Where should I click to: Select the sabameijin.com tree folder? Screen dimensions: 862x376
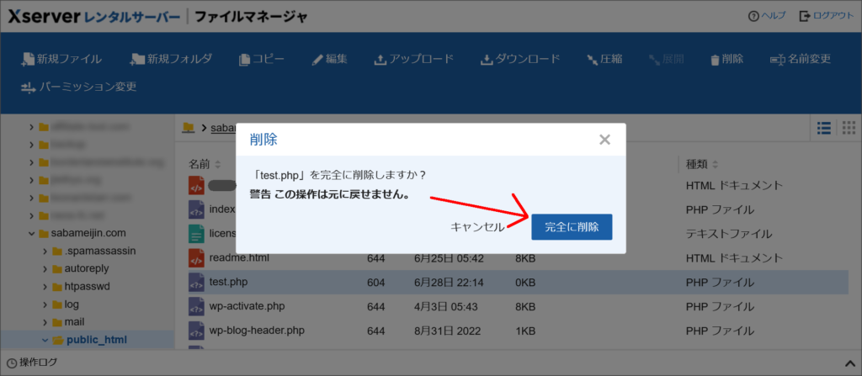(x=82, y=234)
